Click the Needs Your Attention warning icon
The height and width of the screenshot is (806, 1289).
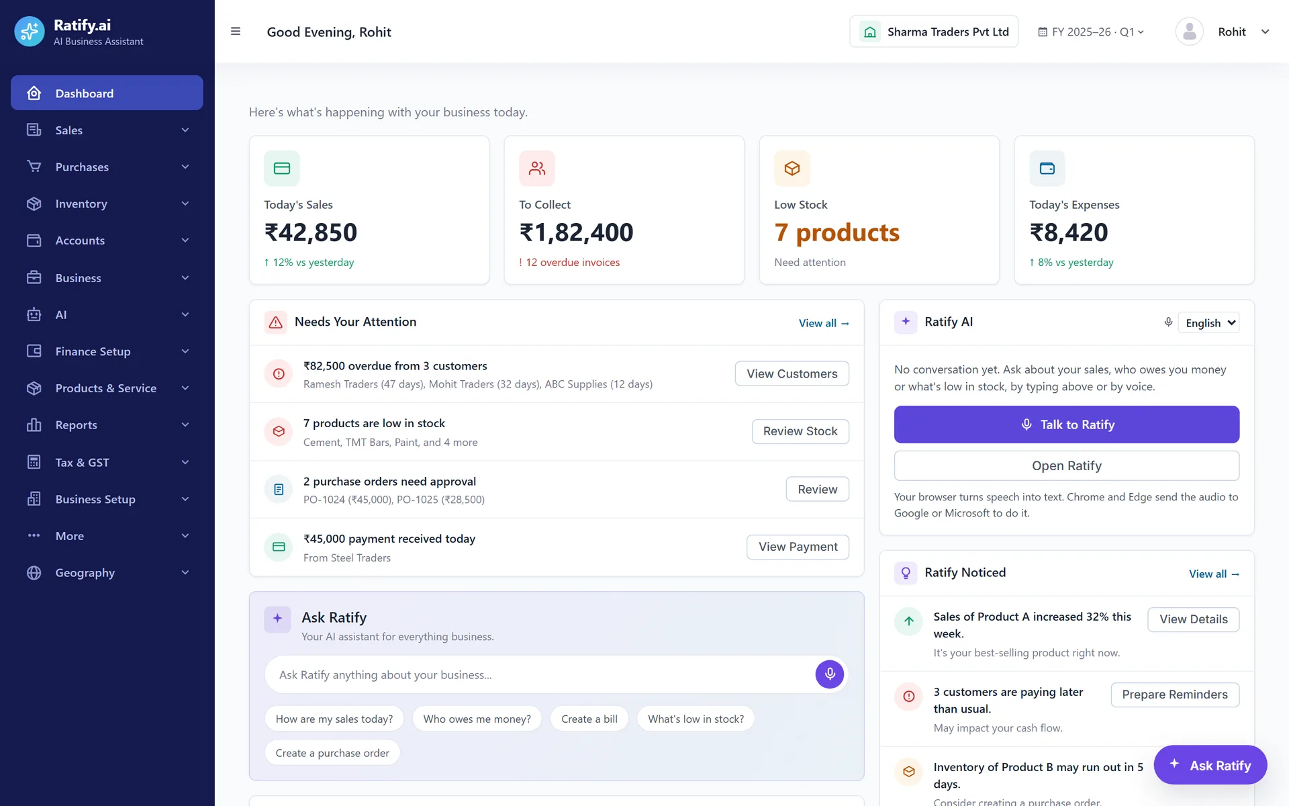point(276,322)
